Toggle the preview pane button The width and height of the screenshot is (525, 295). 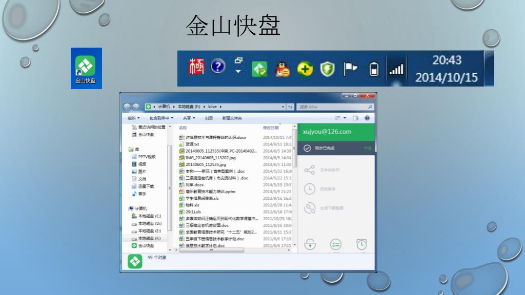pyautogui.click(x=356, y=118)
